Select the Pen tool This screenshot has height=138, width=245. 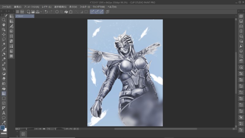tap(4, 54)
